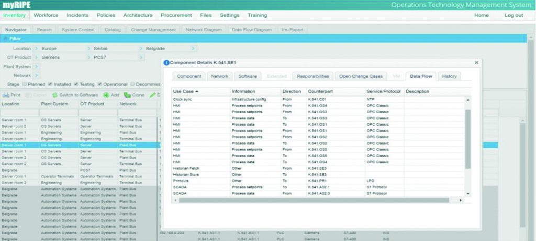Click the Print icon in the toolbar
The image size is (536, 241).
(6, 95)
